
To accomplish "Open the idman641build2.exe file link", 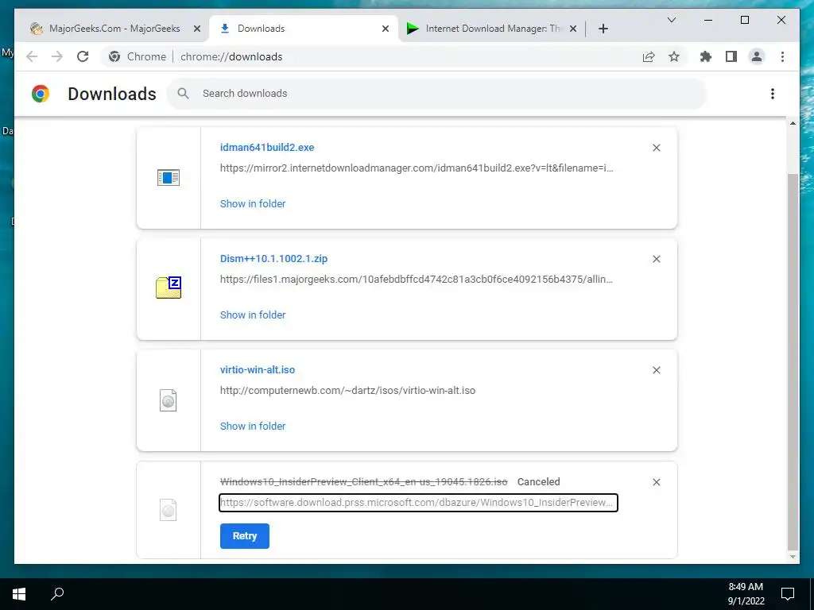I will click(267, 147).
